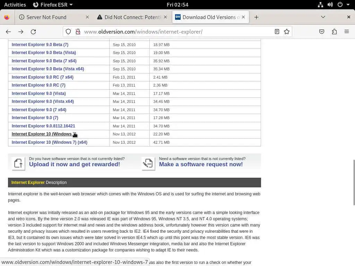This screenshot has height=266, width=355.
Task: Open the power tray icon
Action: pos(340,5)
